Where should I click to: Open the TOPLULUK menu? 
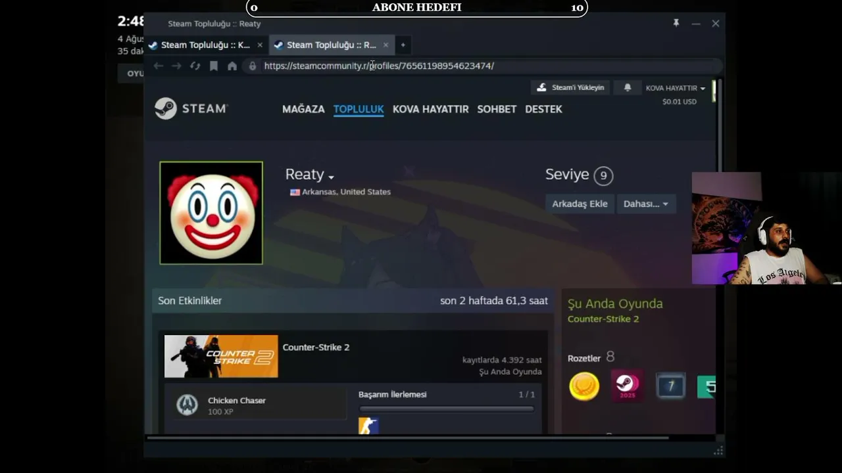359,109
